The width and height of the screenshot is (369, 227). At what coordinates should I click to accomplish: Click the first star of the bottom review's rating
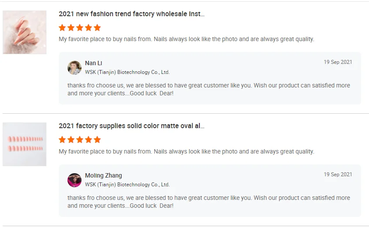[62, 140]
